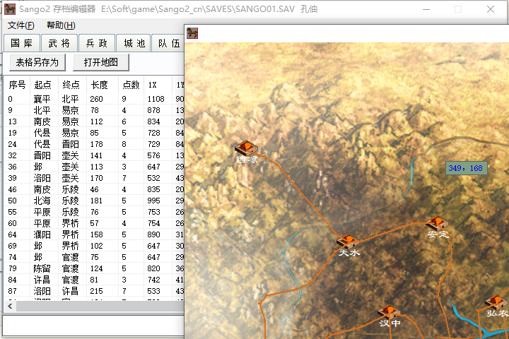The width and height of the screenshot is (509, 339).
Task: Switch to the 武将 tab
Action: [58, 44]
